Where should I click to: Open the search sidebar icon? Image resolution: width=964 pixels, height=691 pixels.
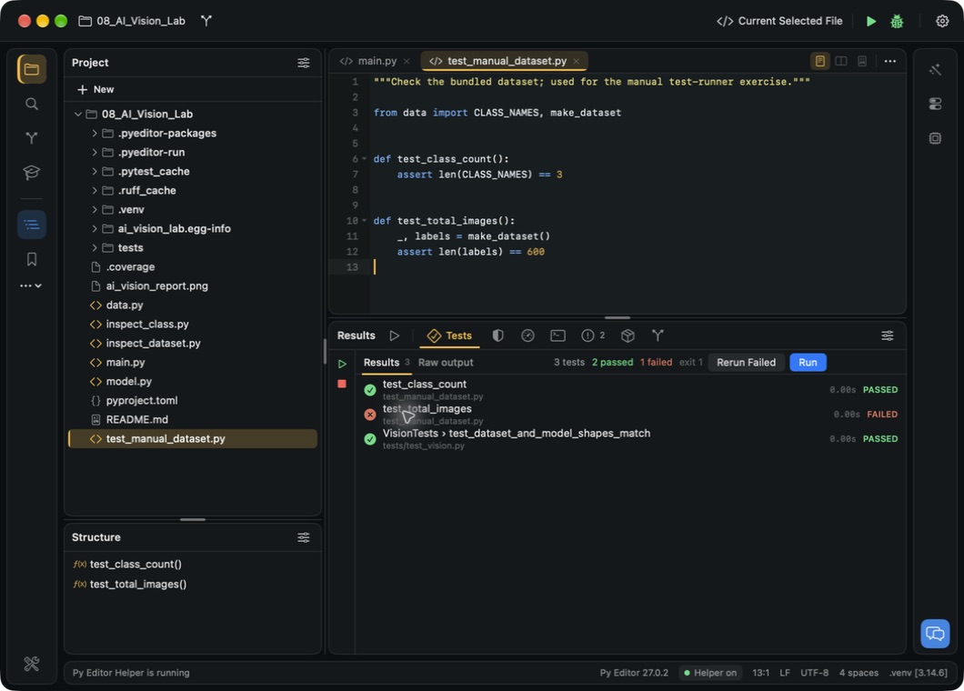pyautogui.click(x=31, y=104)
